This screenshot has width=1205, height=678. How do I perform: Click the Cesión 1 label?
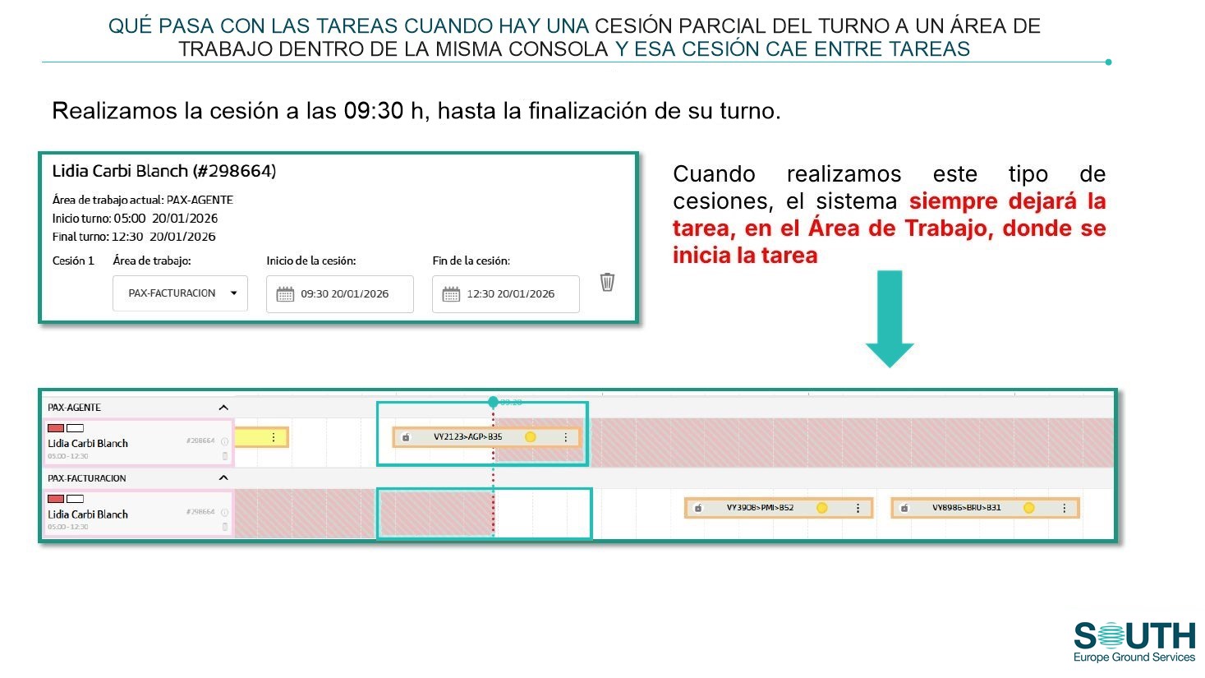73,261
